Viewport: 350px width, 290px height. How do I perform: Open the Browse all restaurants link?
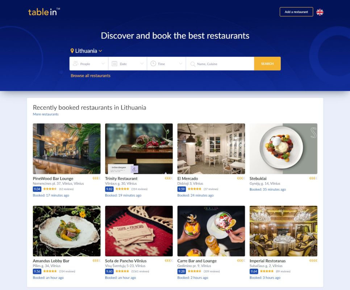91,76
